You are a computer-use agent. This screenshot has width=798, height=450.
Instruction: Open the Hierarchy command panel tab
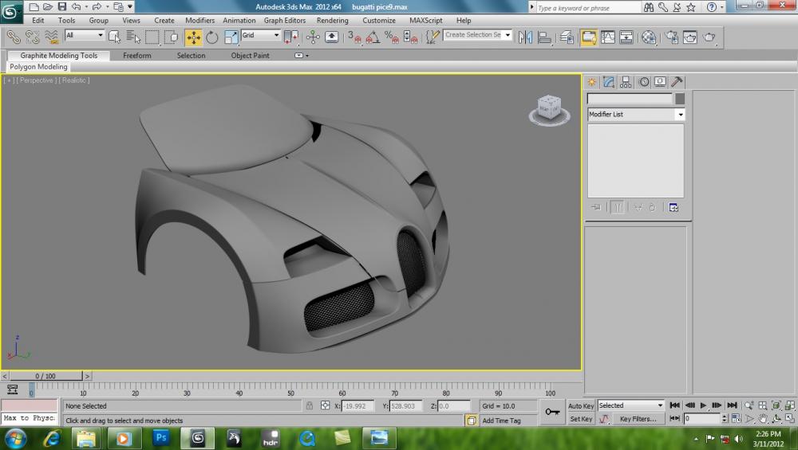(x=626, y=82)
